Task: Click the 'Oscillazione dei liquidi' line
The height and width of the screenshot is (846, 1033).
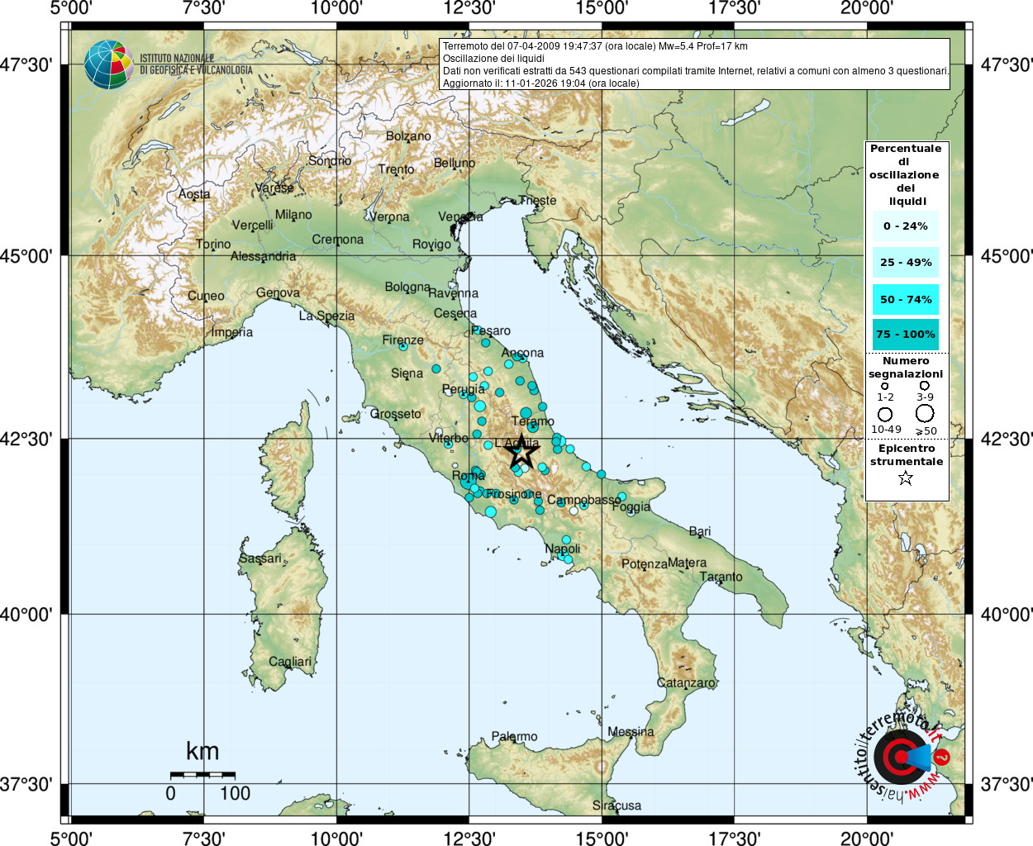Action: pos(493,59)
